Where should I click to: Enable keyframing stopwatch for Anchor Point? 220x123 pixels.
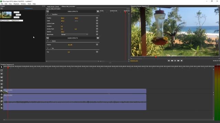tap(97, 29)
